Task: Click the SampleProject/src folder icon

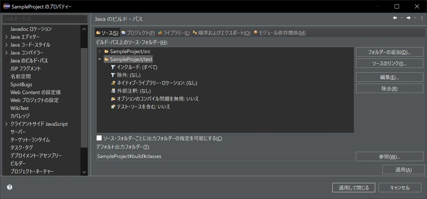Action: [106, 51]
